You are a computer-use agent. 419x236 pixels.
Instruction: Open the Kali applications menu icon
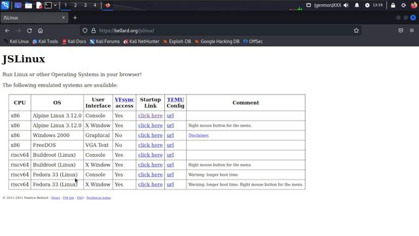(5, 5)
